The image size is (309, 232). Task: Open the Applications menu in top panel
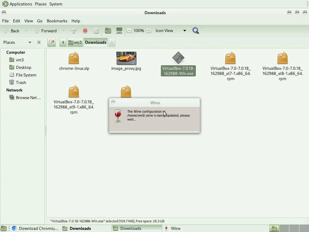[x=21, y=4]
